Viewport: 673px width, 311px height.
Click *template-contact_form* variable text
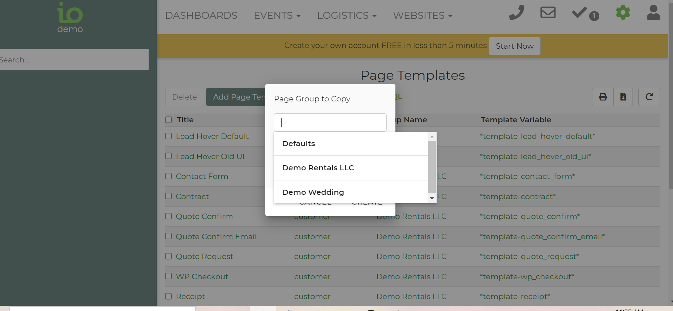(x=527, y=176)
